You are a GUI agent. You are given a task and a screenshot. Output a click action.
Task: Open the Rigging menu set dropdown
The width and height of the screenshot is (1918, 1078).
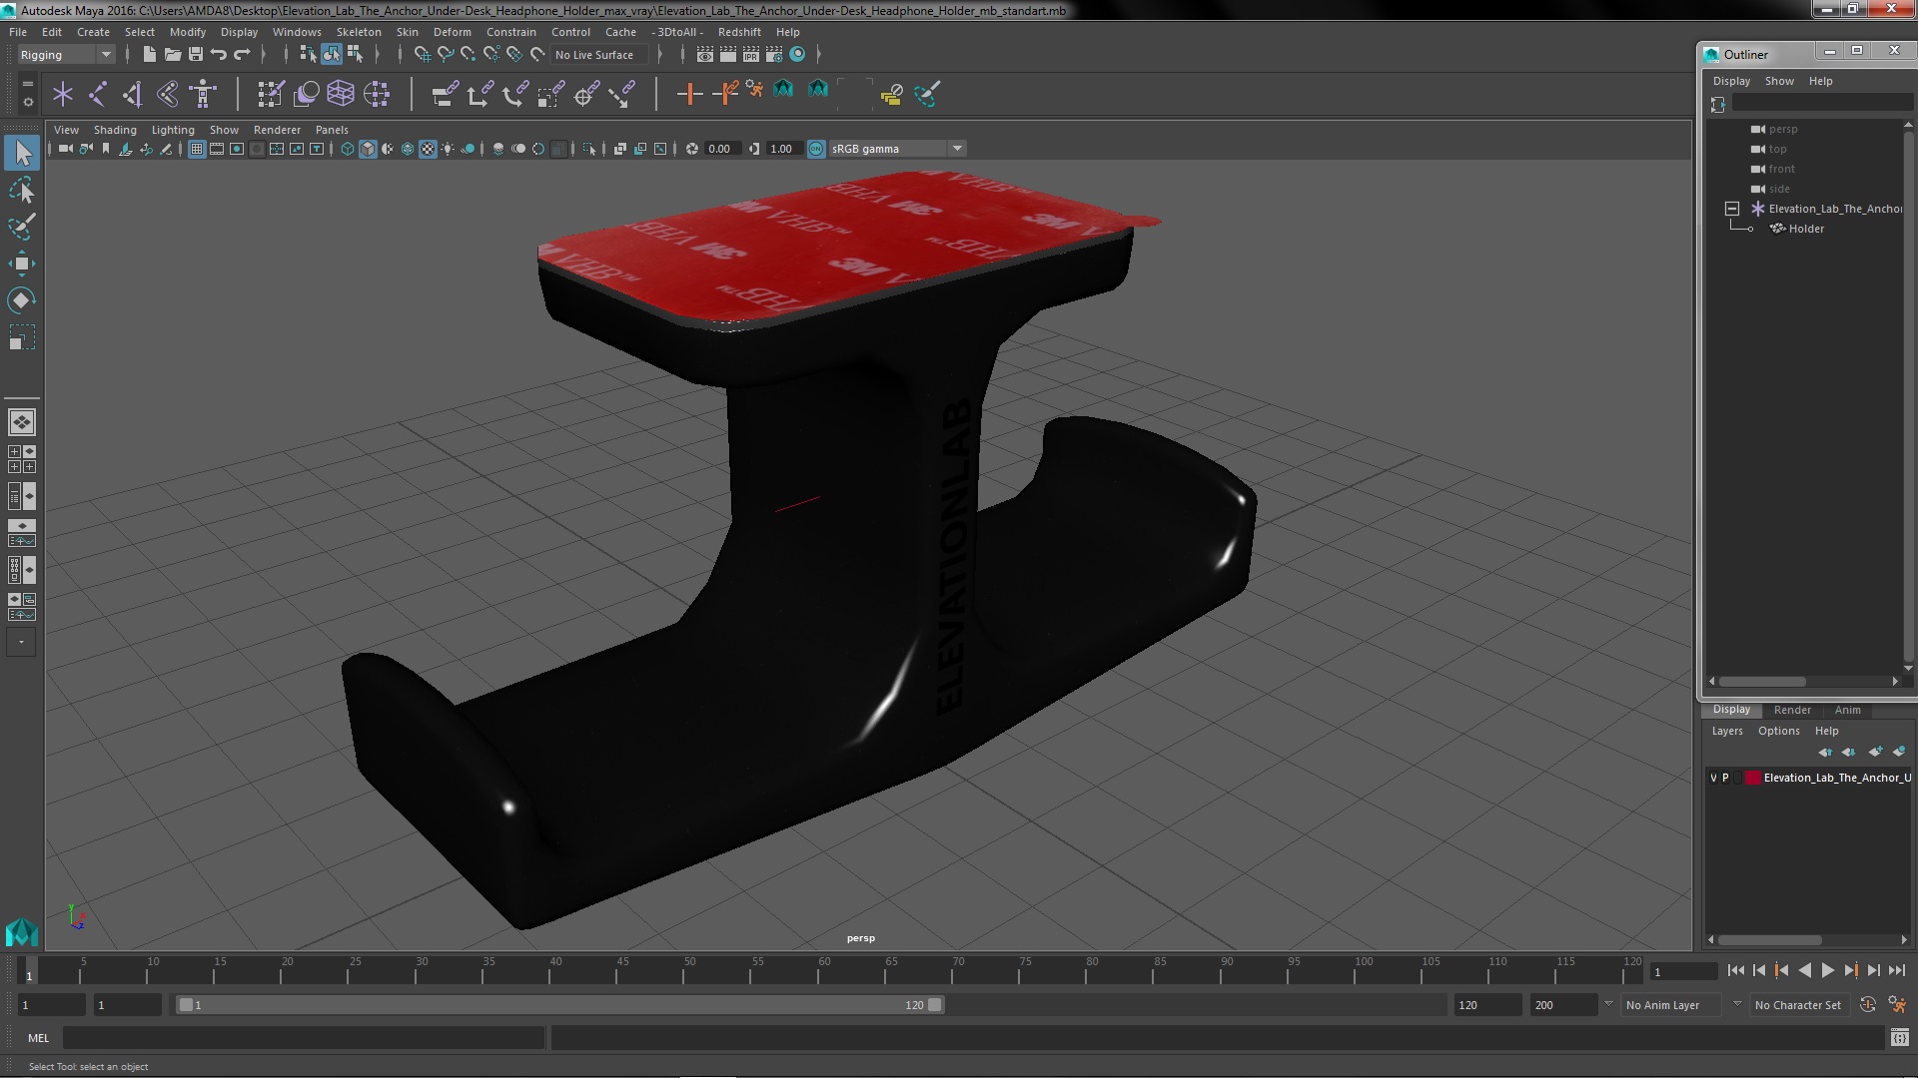click(65, 55)
